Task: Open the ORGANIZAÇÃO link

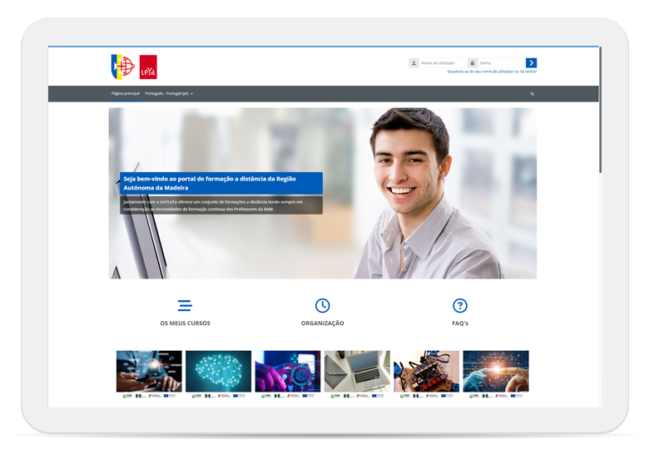Action: tap(323, 323)
